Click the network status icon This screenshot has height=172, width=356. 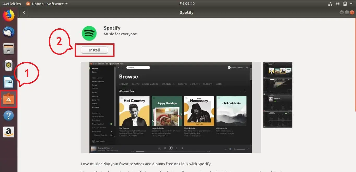click(x=330, y=4)
